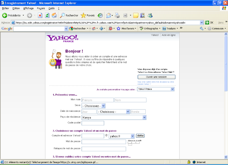Click the research book icon

143,15
